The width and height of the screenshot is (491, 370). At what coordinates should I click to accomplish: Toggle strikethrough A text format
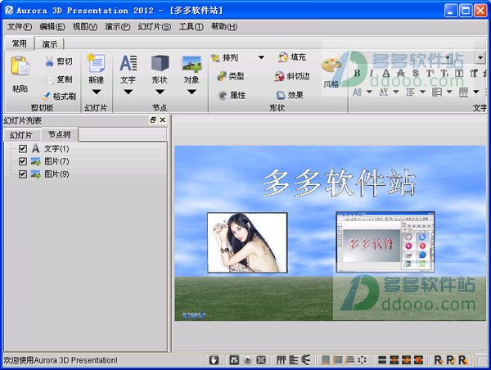[400, 74]
